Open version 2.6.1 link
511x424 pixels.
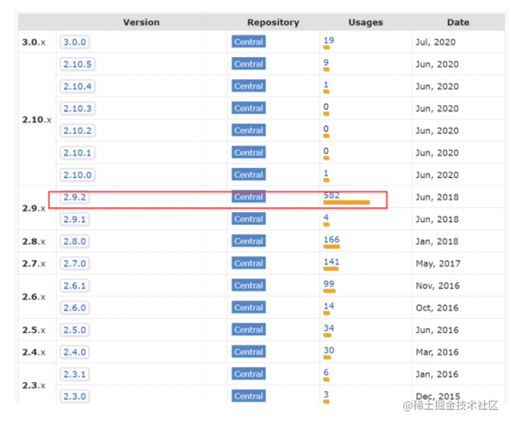[75, 286]
